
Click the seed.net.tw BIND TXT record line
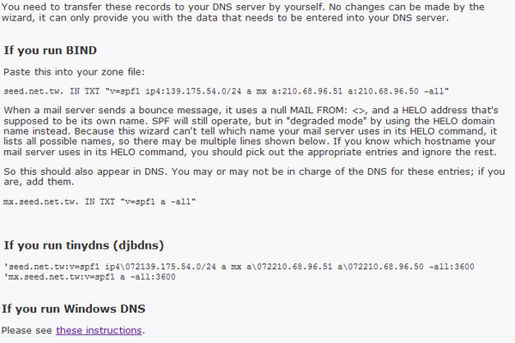(x=226, y=91)
